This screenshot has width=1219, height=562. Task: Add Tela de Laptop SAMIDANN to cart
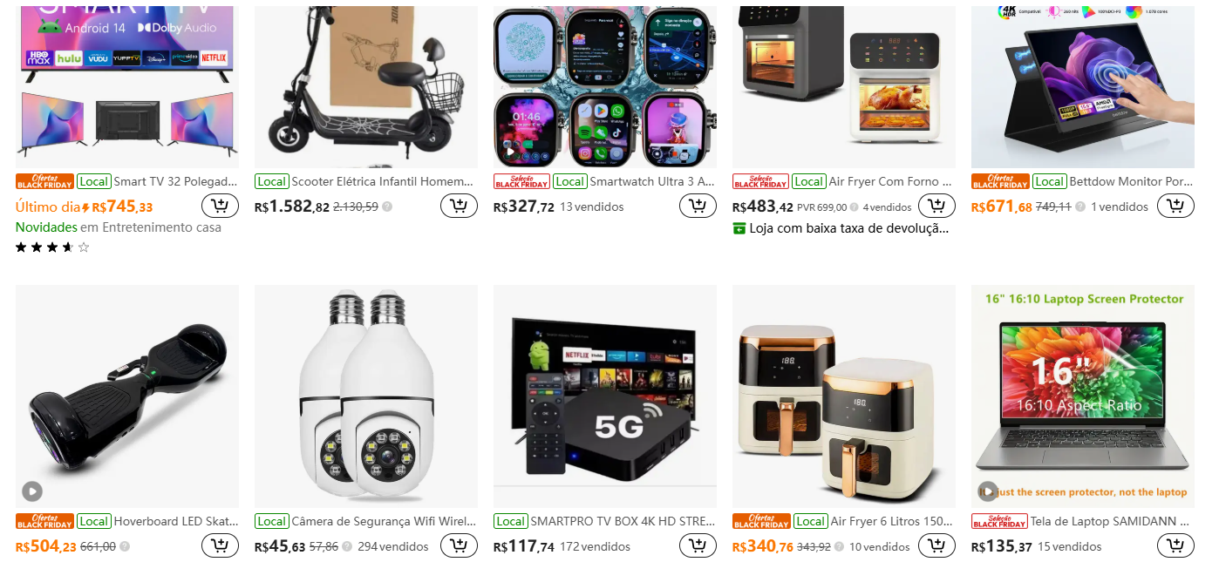(1175, 546)
